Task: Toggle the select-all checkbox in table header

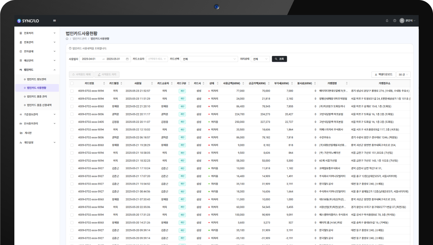Action: (x=72, y=83)
